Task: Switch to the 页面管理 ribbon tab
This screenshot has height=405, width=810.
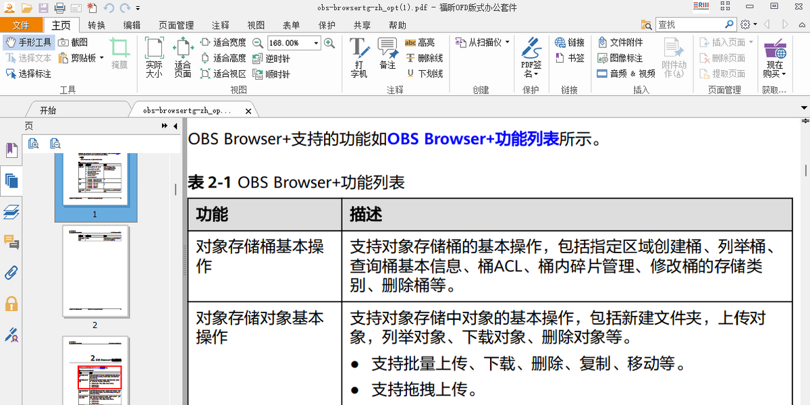Action: (176, 25)
